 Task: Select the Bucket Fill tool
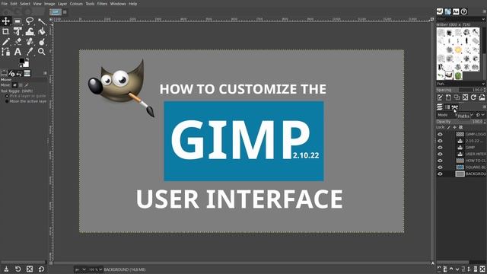[42, 31]
